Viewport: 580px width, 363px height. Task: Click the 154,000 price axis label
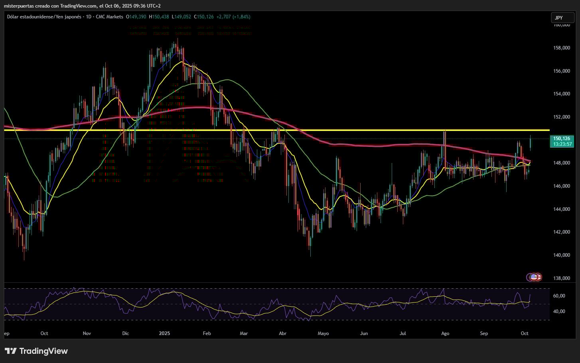point(562,94)
